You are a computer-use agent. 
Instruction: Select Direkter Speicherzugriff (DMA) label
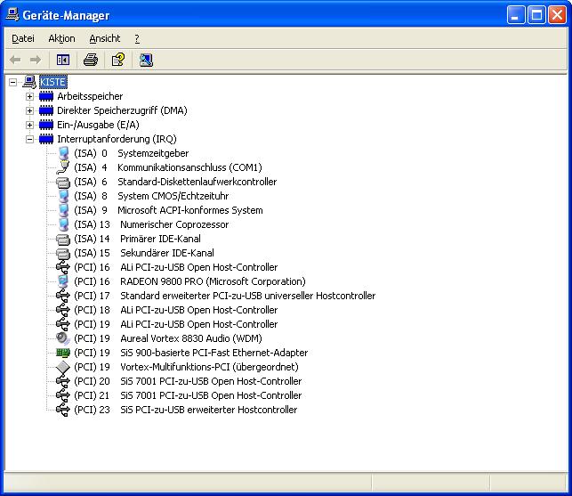(x=122, y=110)
